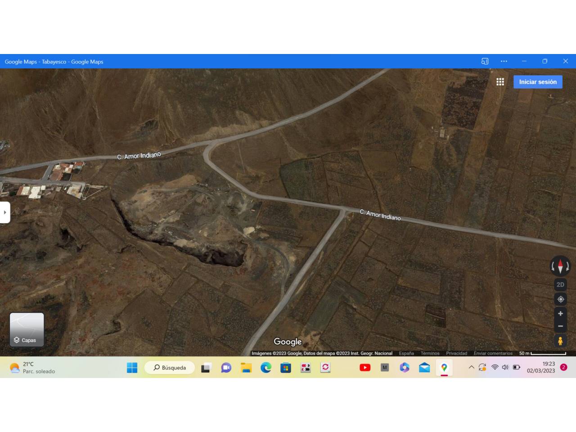Screen dimensions: 576x432
Task: Open Microsoft Store from taskbar
Action: (x=286, y=368)
